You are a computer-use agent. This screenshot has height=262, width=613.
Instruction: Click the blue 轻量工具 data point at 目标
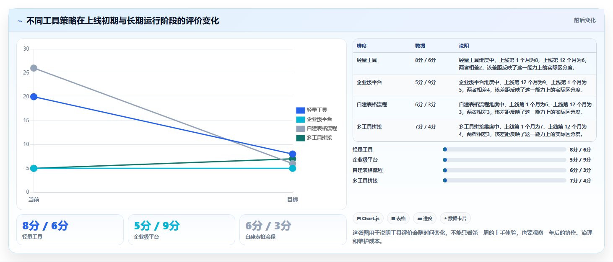point(293,154)
